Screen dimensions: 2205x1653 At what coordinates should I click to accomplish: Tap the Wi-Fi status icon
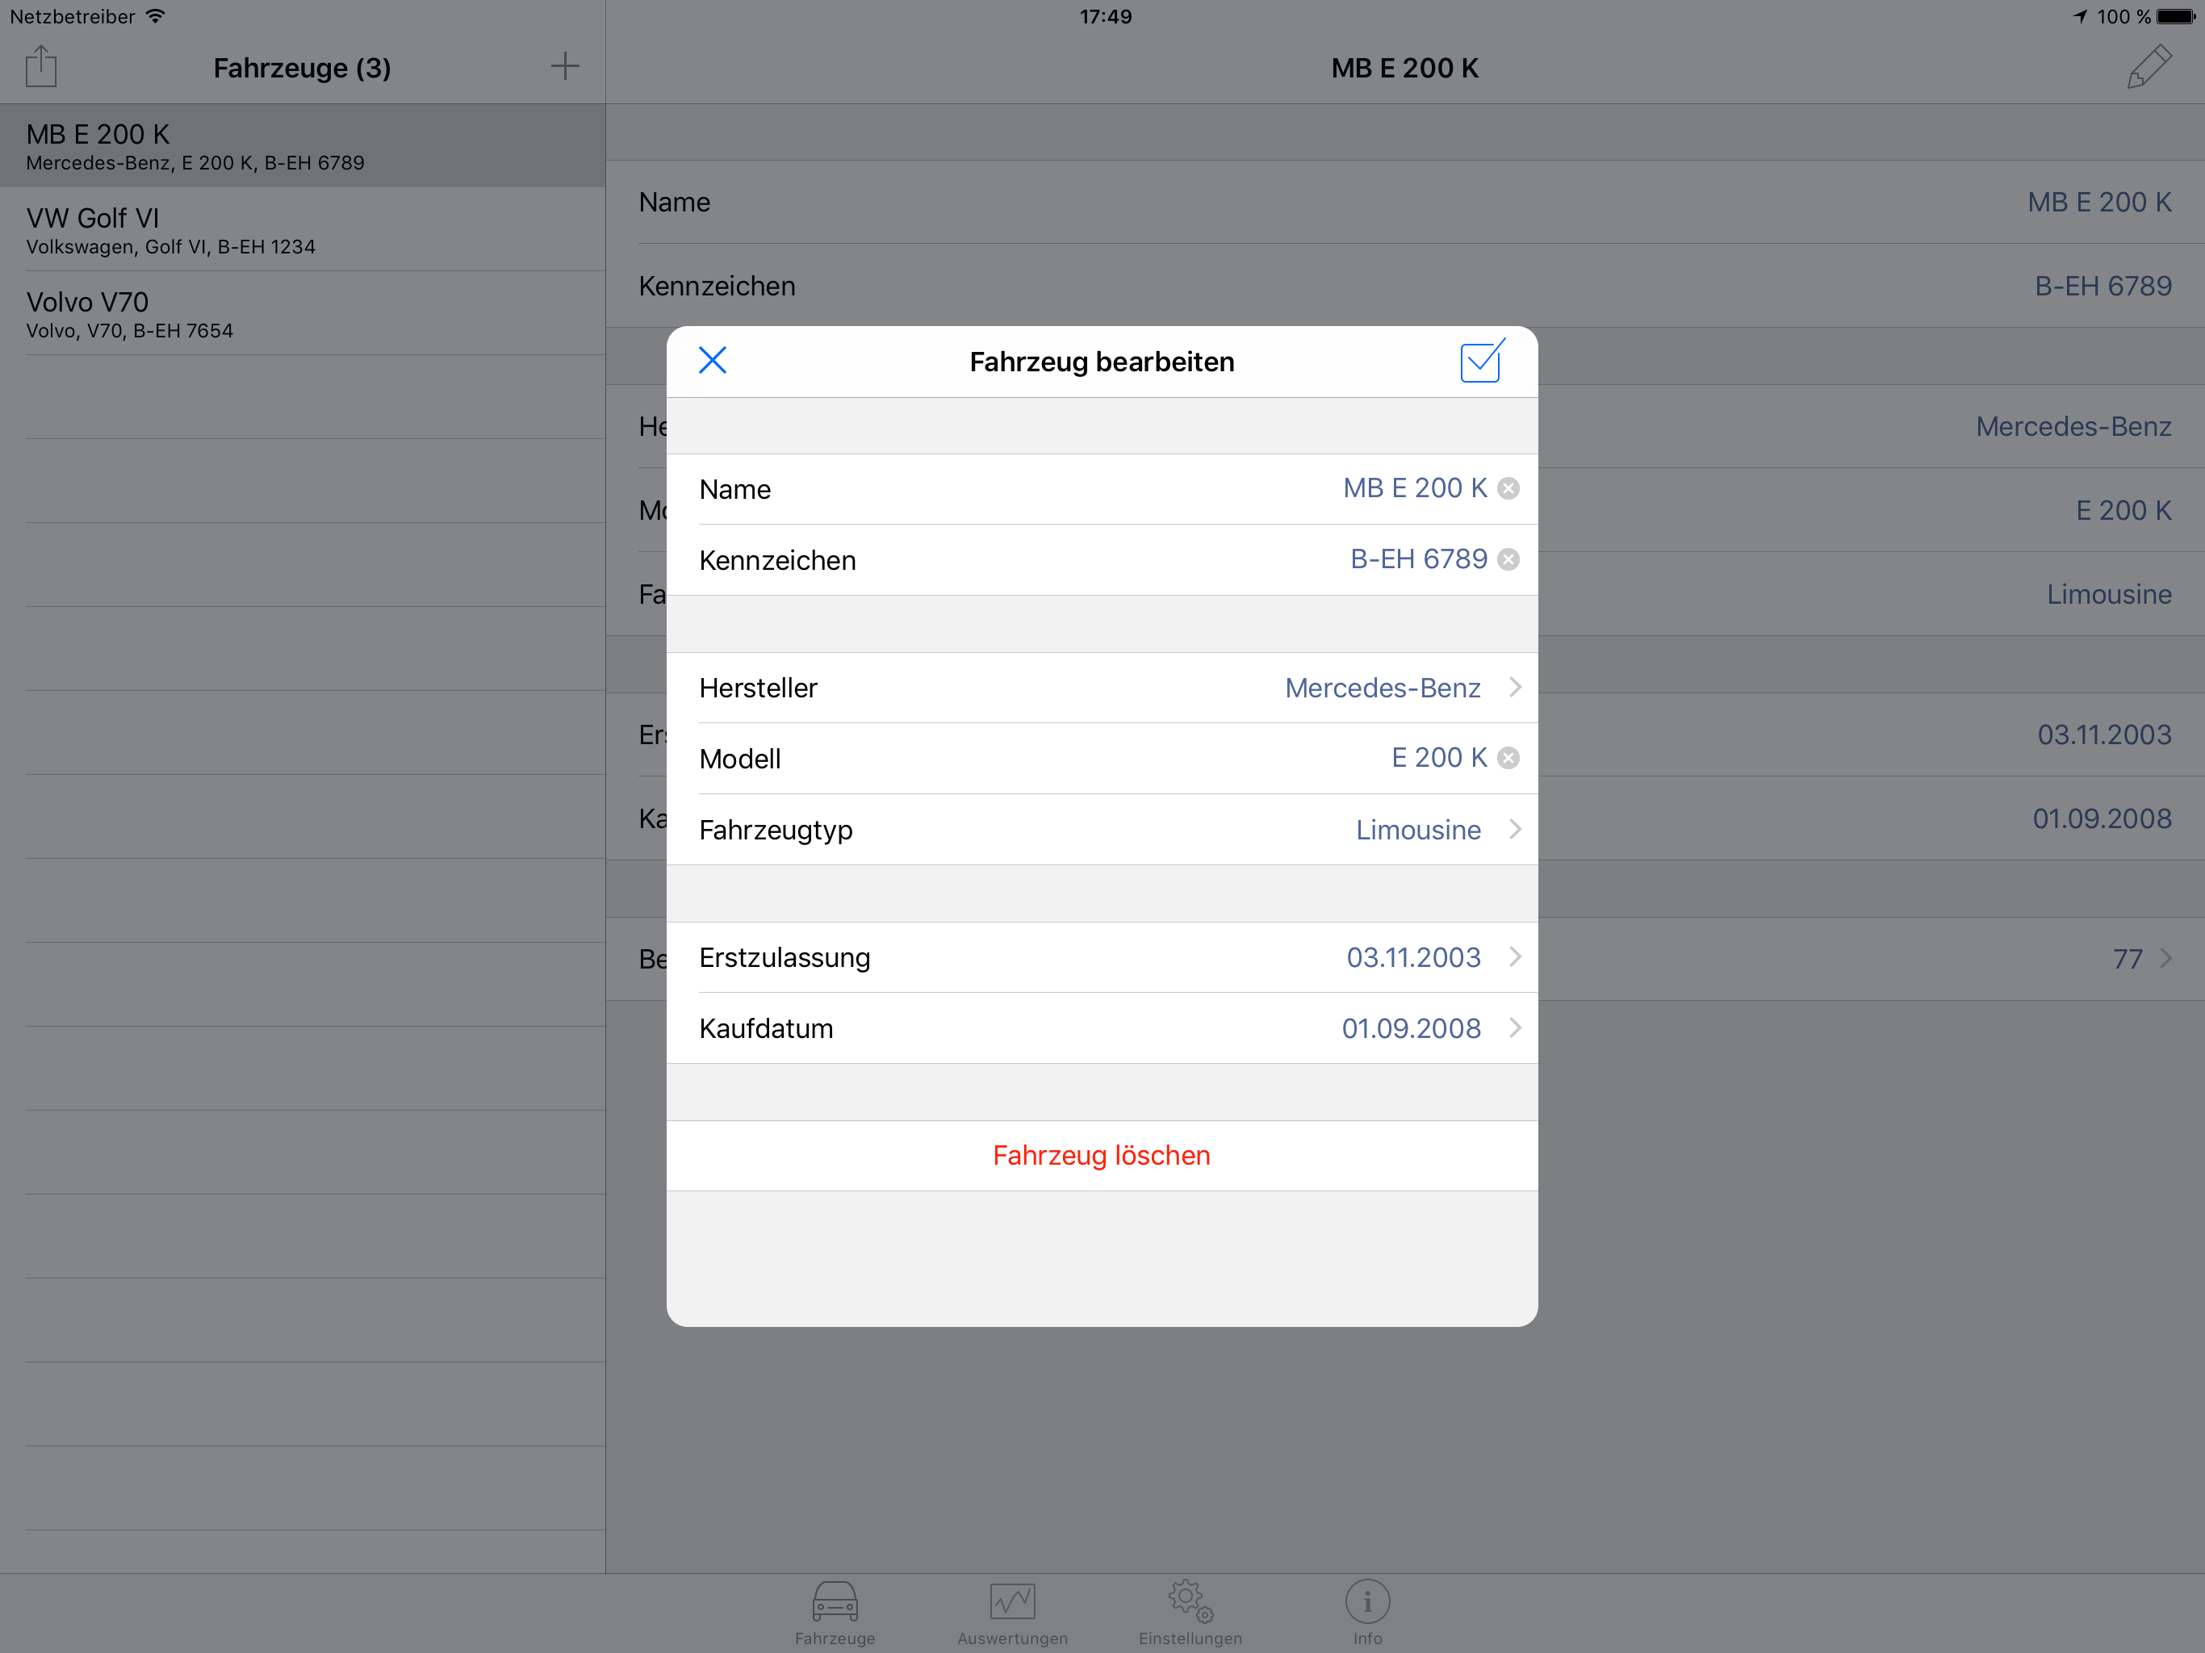coord(156,16)
